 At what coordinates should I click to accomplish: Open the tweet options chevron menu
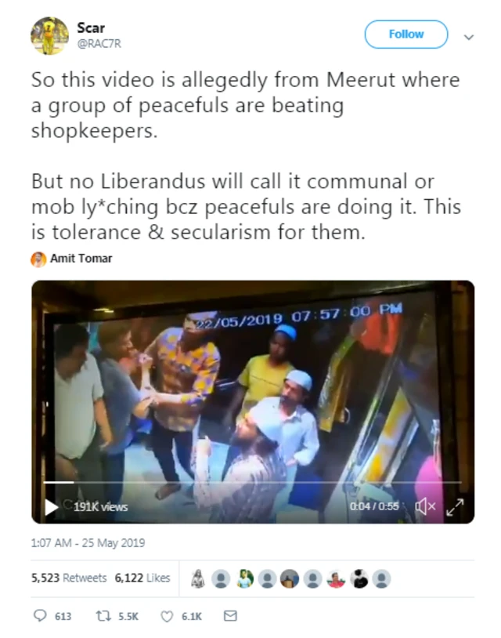pyautogui.click(x=469, y=37)
